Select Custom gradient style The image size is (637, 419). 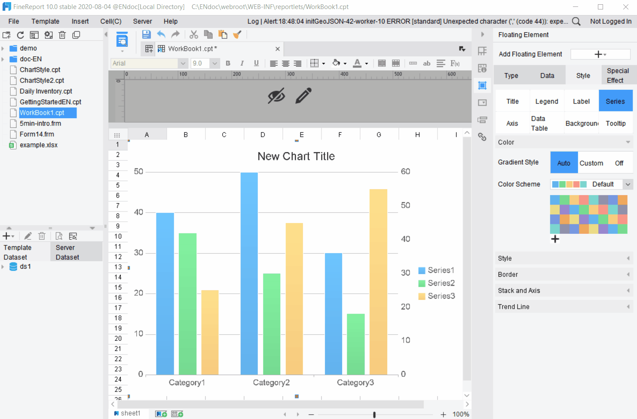pyautogui.click(x=591, y=163)
